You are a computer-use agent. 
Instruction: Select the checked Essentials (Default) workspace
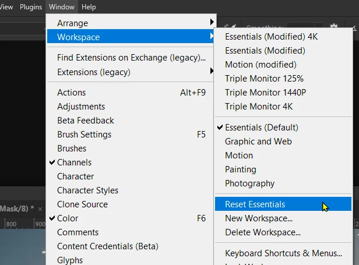tap(283, 128)
